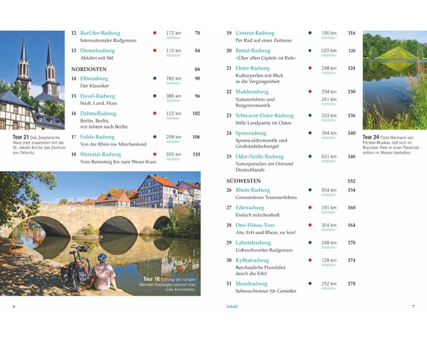Click the red dot beside DahmeRadweg
The width and height of the screenshot is (427, 342).
(155, 113)
